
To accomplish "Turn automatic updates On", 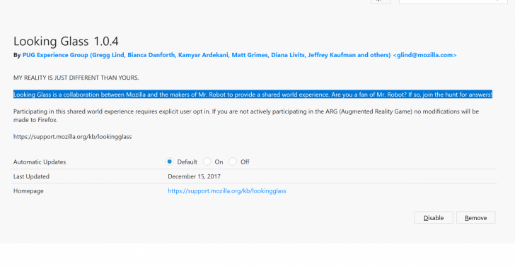I will point(207,162).
